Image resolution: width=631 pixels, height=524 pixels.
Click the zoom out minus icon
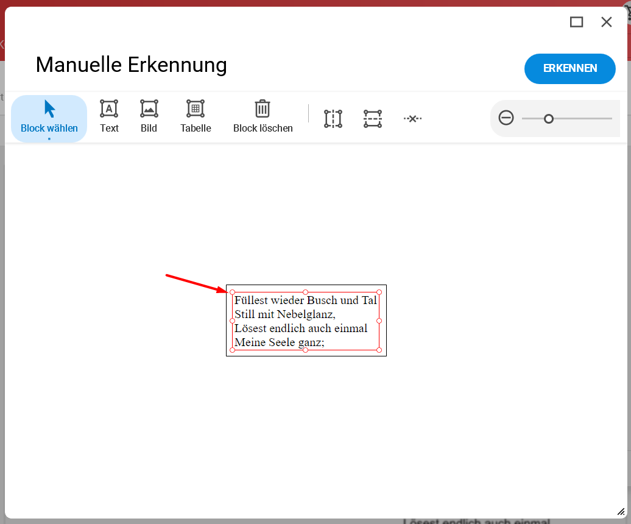click(x=506, y=118)
